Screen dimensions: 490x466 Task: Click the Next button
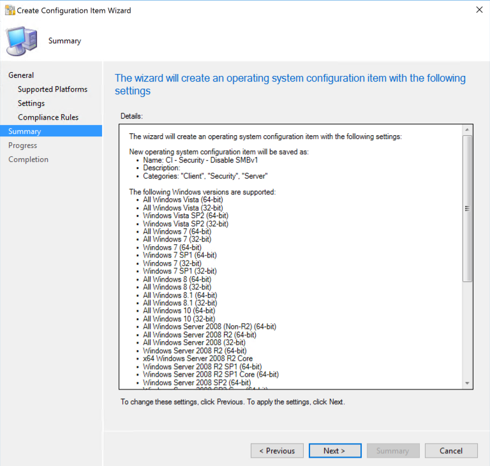pyautogui.click(x=335, y=451)
